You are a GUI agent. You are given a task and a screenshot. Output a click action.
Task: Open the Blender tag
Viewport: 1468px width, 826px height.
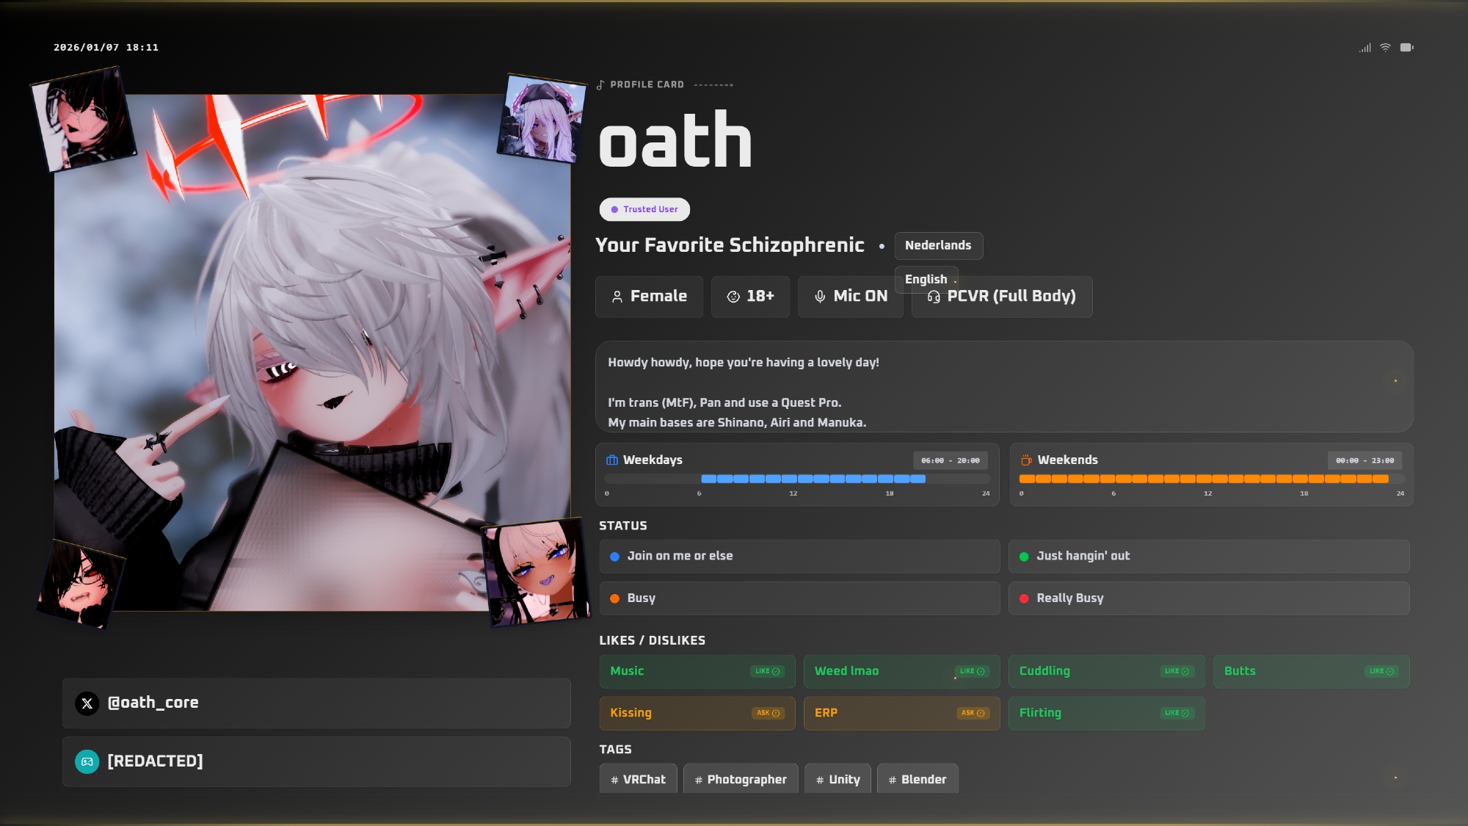(917, 780)
